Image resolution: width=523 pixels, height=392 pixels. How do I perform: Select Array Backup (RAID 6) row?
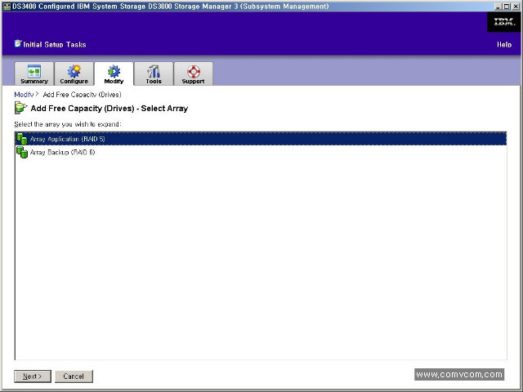pos(261,153)
